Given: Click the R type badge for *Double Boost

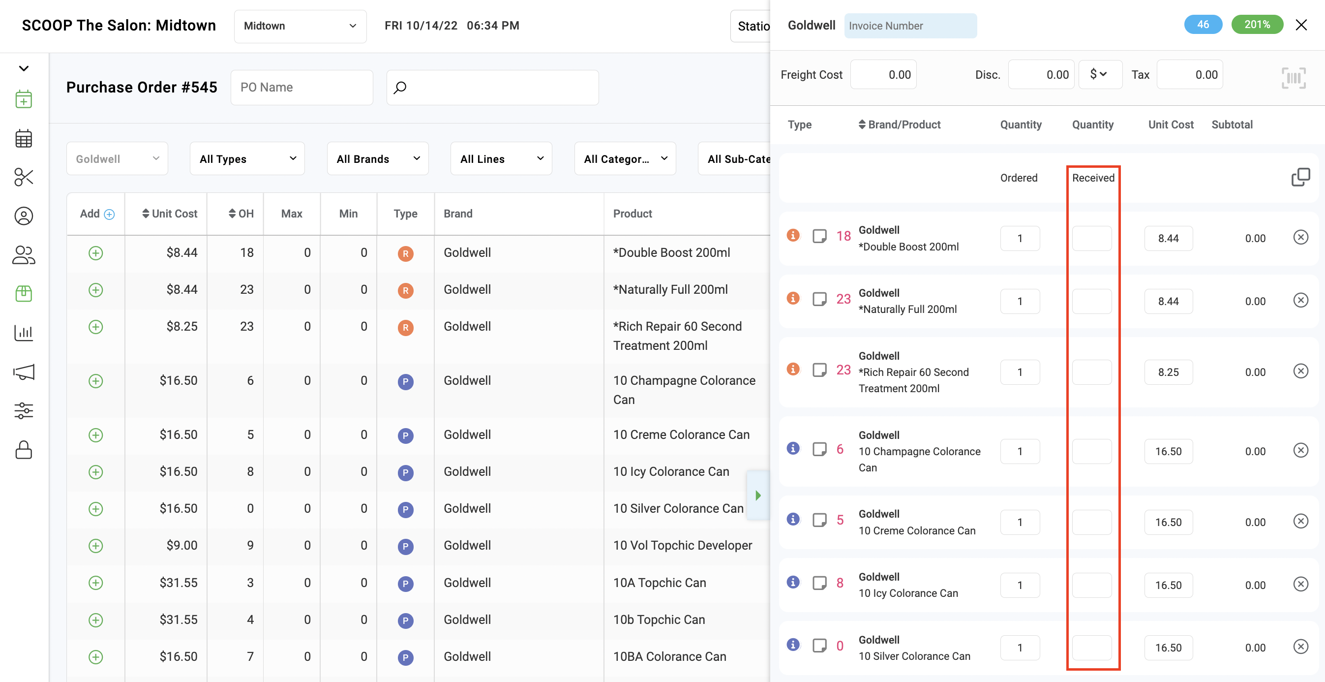Looking at the screenshot, I should 405,254.
